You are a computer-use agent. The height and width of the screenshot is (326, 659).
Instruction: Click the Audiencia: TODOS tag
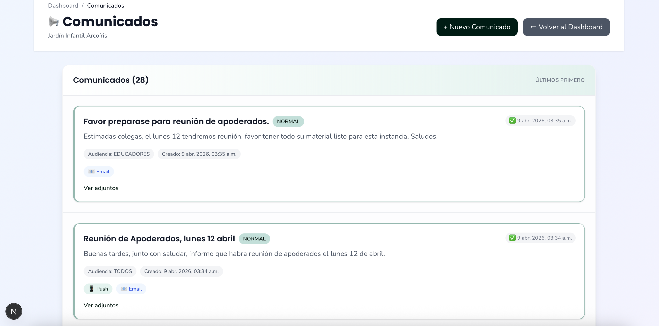tap(110, 271)
